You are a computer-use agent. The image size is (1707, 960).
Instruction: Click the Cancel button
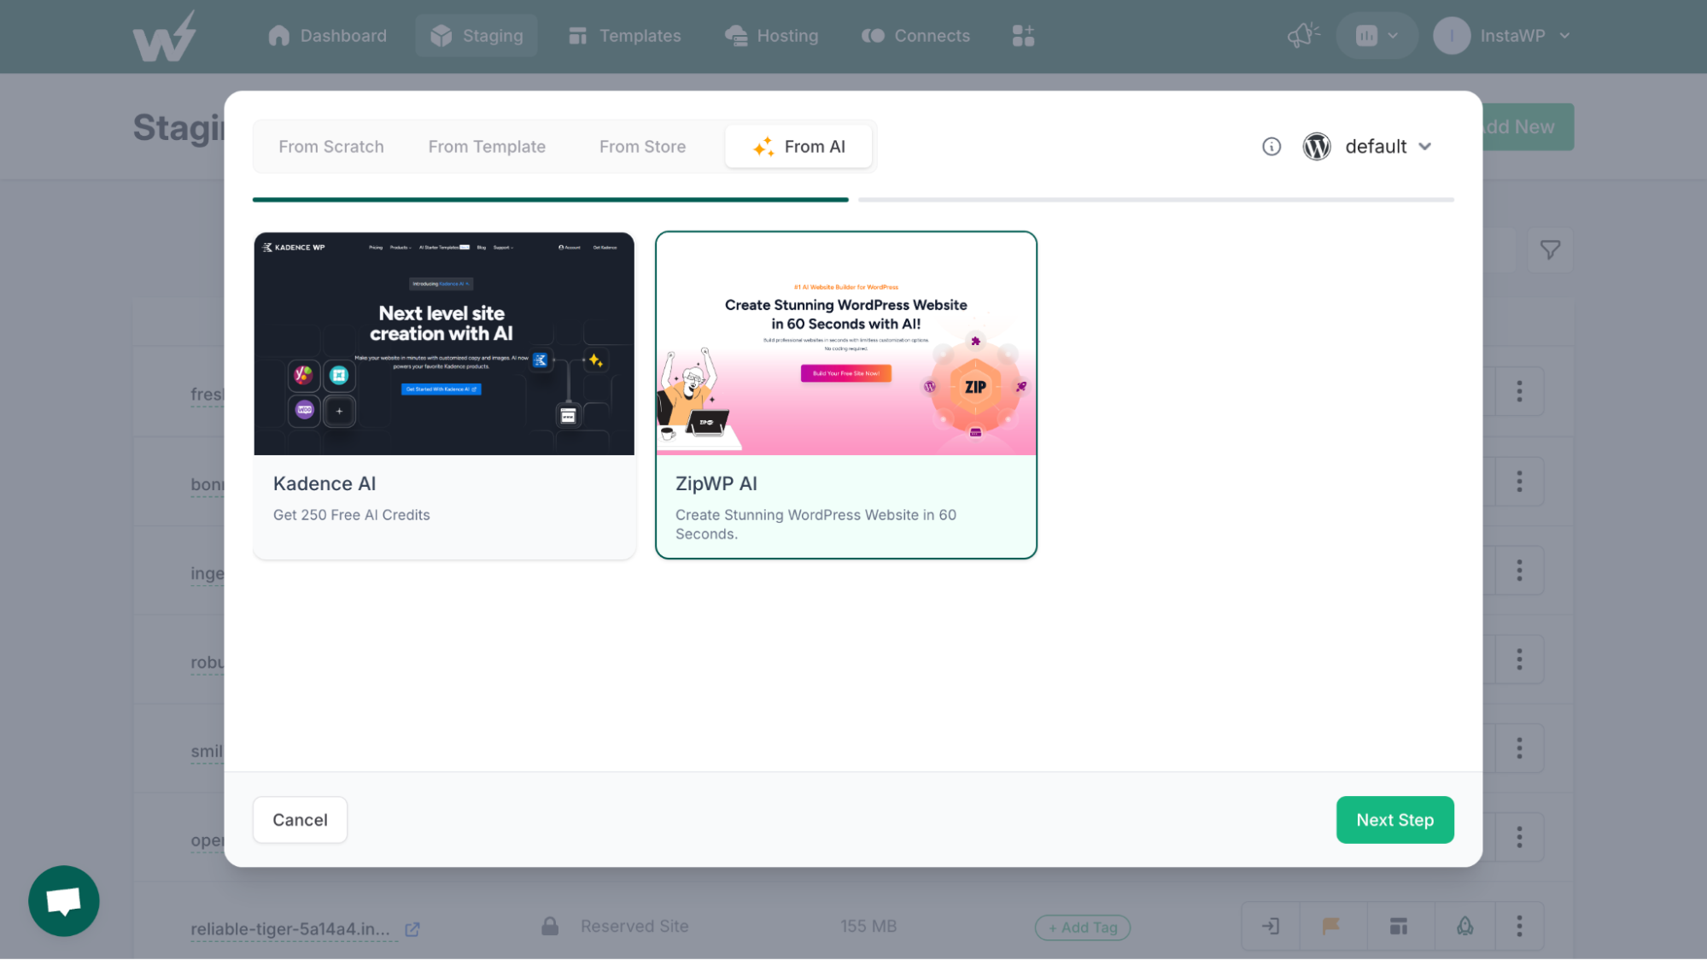[300, 820]
